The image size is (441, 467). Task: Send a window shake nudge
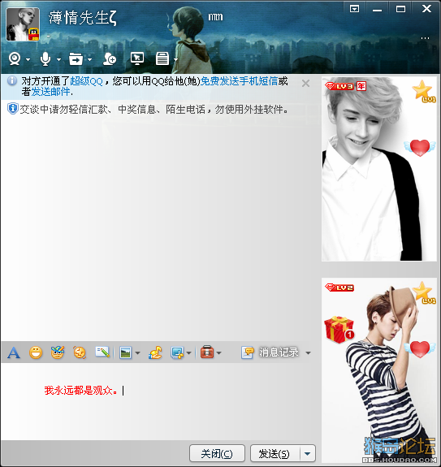click(x=80, y=353)
